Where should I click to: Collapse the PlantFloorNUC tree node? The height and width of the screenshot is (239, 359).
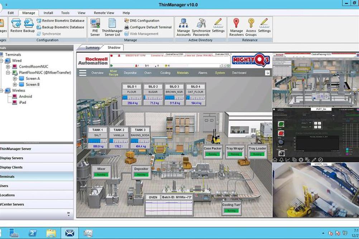coord(8,73)
